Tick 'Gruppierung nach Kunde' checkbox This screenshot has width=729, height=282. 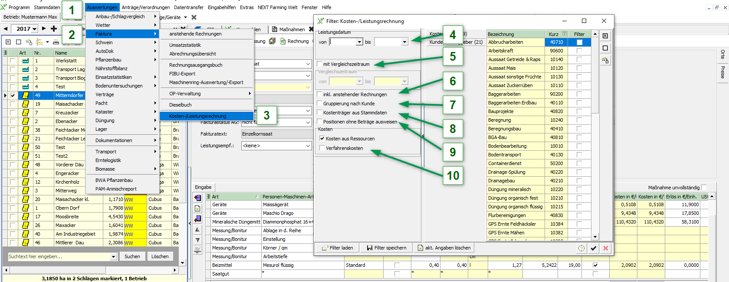point(320,104)
